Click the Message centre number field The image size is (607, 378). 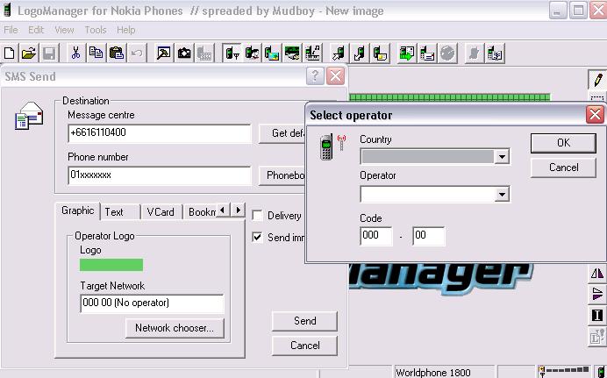tap(160, 133)
